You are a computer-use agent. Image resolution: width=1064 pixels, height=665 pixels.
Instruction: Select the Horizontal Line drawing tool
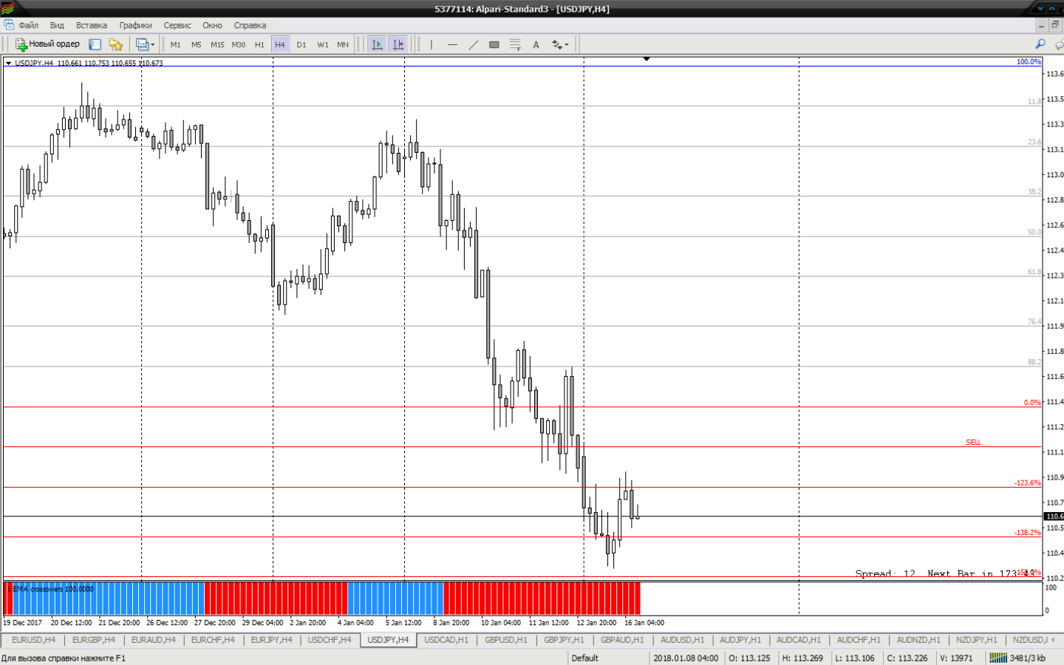[x=452, y=44]
